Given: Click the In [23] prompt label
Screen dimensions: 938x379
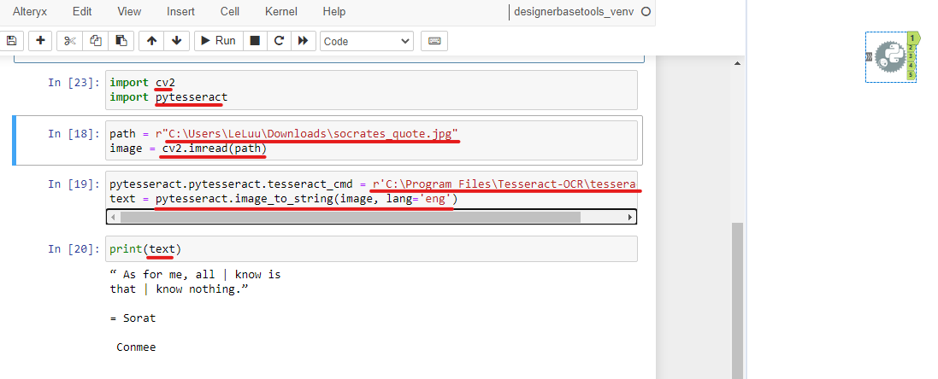Looking at the screenshot, I should pyautogui.click(x=74, y=82).
